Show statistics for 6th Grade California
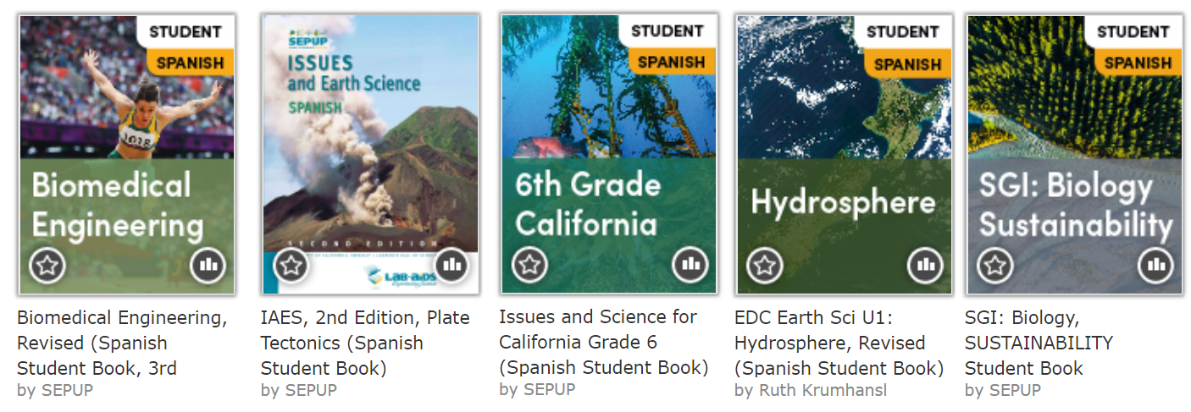The height and width of the screenshot is (412, 1191). (x=690, y=265)
